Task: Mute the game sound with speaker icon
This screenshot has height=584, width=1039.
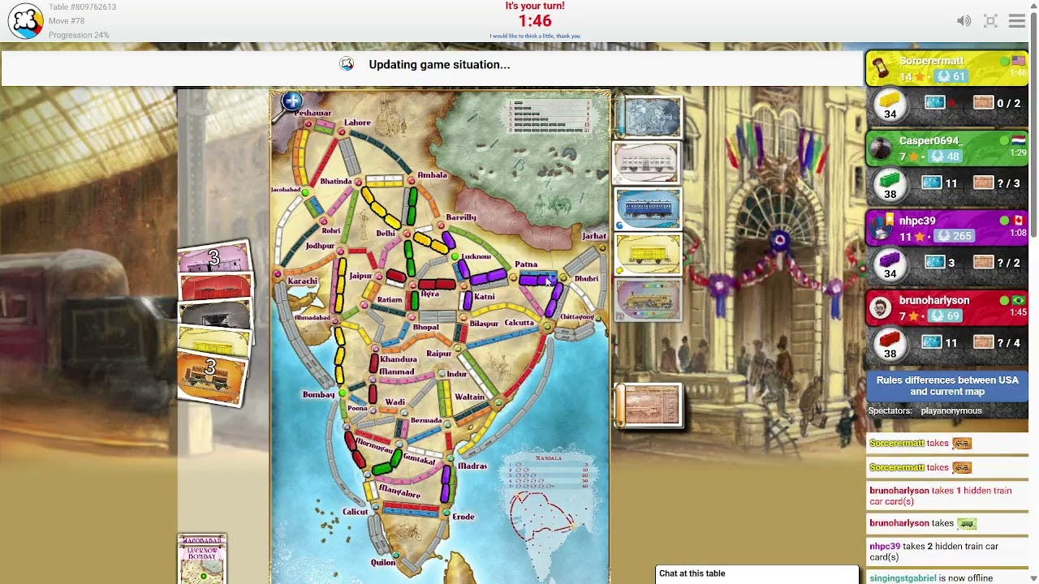Action: [964, 21]
